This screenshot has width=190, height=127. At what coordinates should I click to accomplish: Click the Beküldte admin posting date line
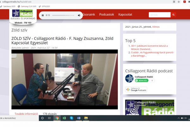click(x=35, y=48)
